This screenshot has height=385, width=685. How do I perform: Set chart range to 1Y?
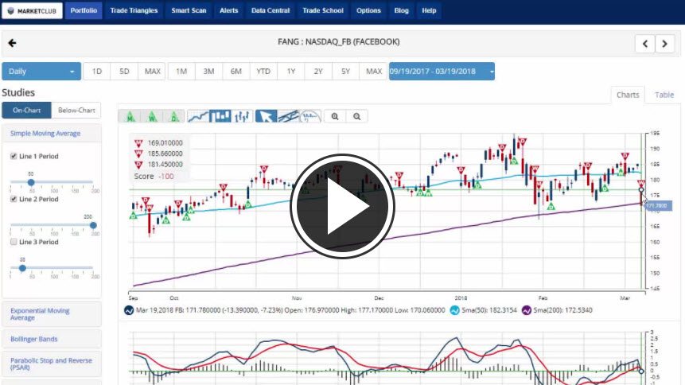(291, 72)
